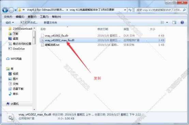Click the 2345Download folder icon
The width and height of the screenshot is (189, 125).
(10, 29)
